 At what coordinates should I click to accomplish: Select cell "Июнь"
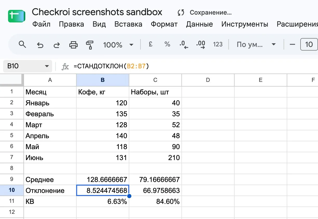50,157
